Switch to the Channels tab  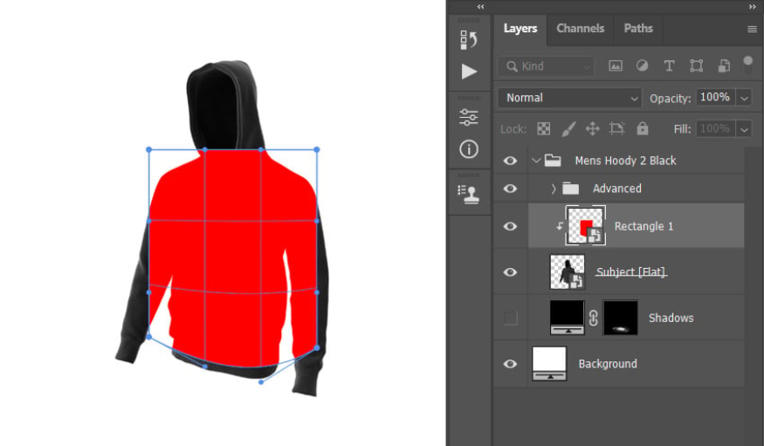click(581, 28)
